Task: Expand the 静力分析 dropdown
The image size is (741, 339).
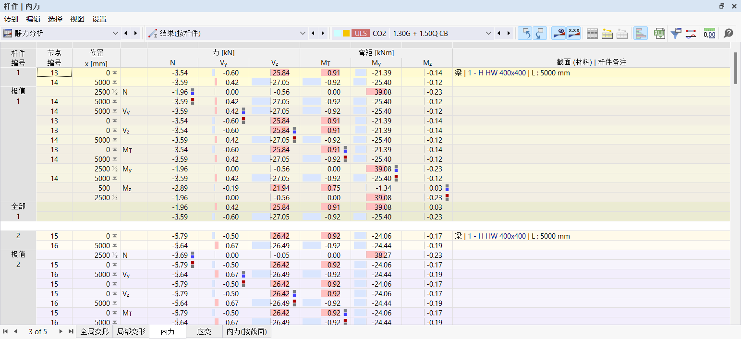Action: coord(115,33)
